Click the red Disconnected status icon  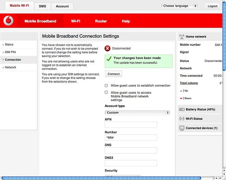point(107,49)
